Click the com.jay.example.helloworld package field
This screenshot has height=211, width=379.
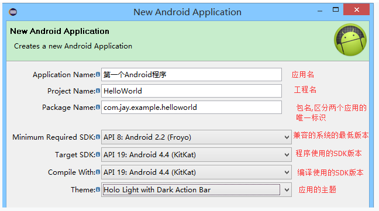click(191, 107)
